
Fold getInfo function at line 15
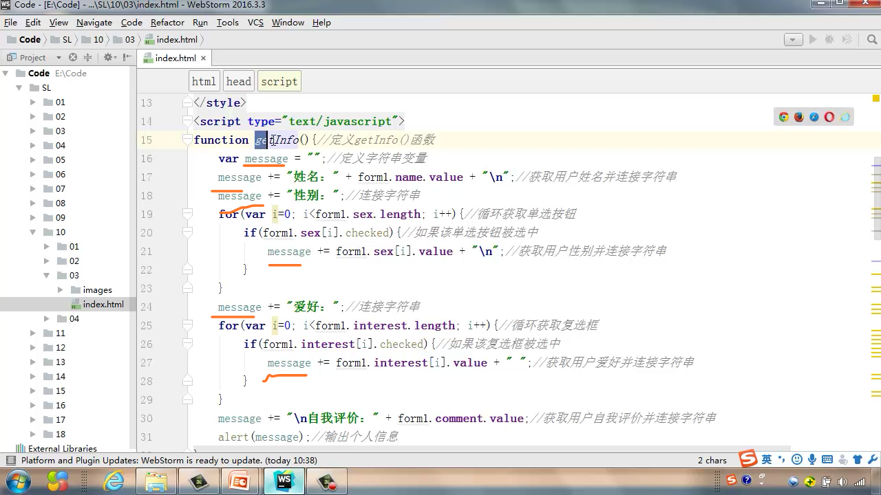(x=187, y=140)
